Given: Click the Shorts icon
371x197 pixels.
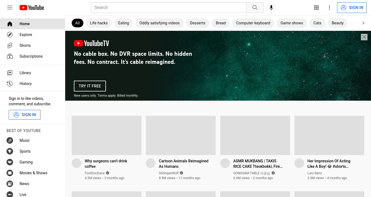Looking at the screenshot, I should tap(10, 45).
